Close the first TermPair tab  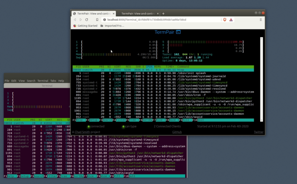click(114, 14)
